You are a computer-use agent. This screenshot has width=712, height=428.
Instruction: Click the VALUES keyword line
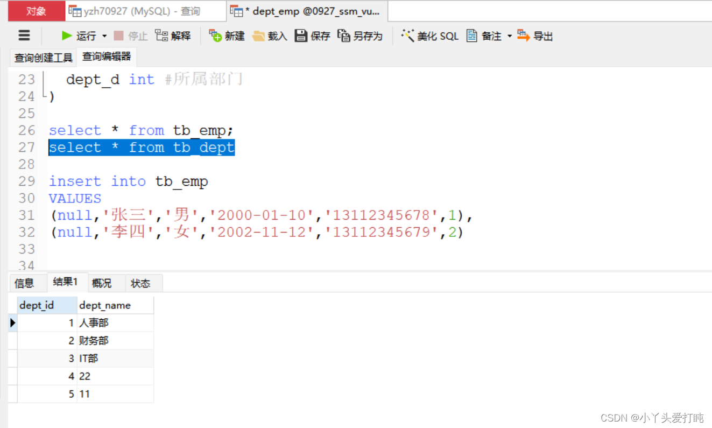pyautogui.click(x=75, y=198)
